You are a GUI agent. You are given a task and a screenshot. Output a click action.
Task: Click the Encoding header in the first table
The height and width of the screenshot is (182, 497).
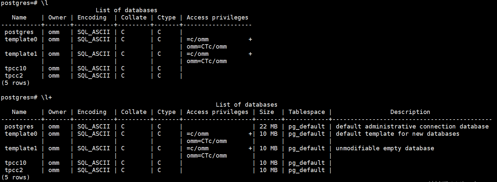[x=92, y=18]
